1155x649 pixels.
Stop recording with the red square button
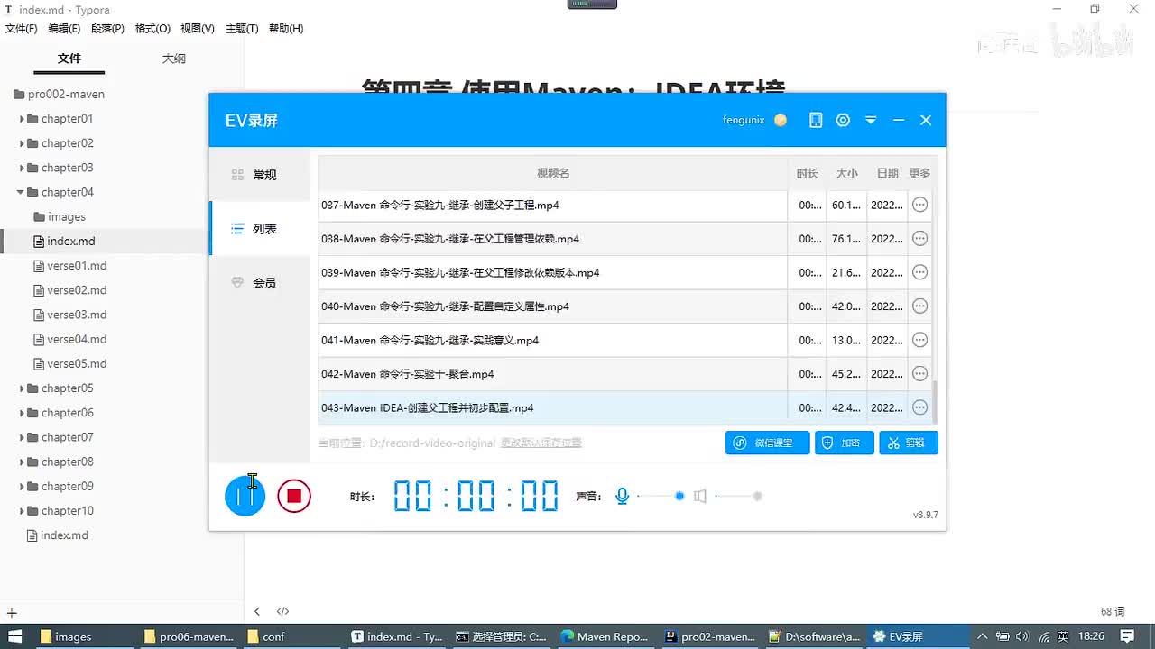point(294,496)
